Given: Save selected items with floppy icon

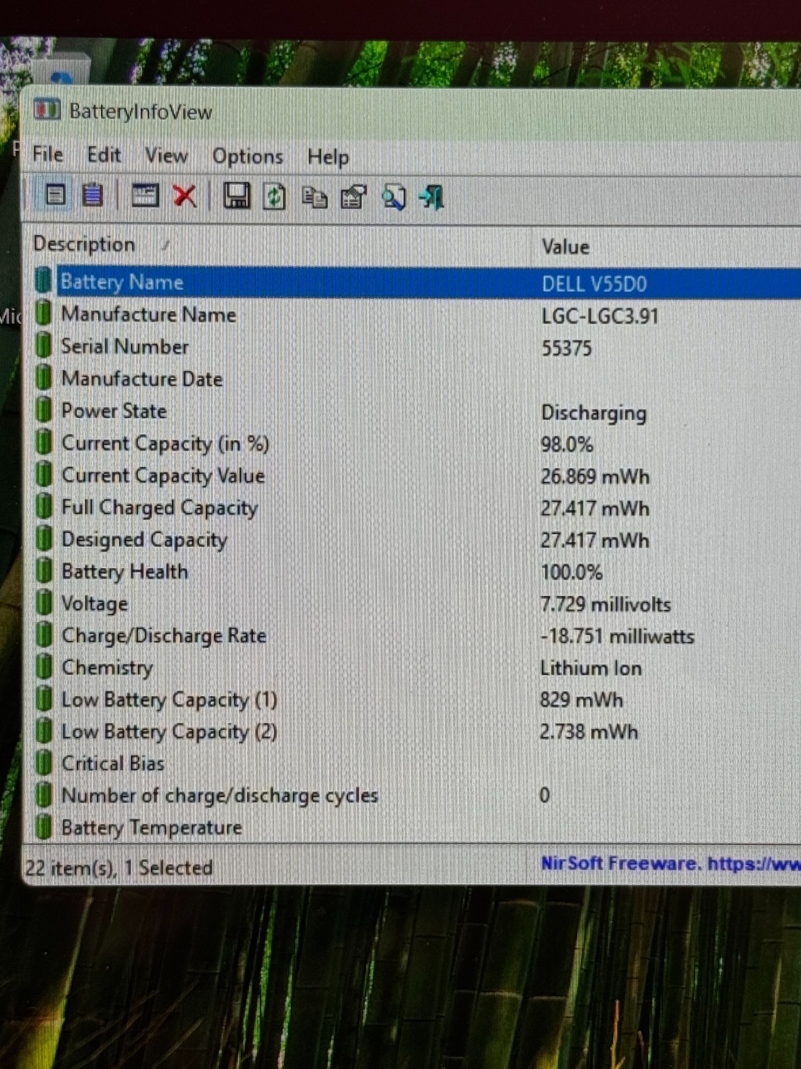Looking at the screenshot, I should 236,196.
